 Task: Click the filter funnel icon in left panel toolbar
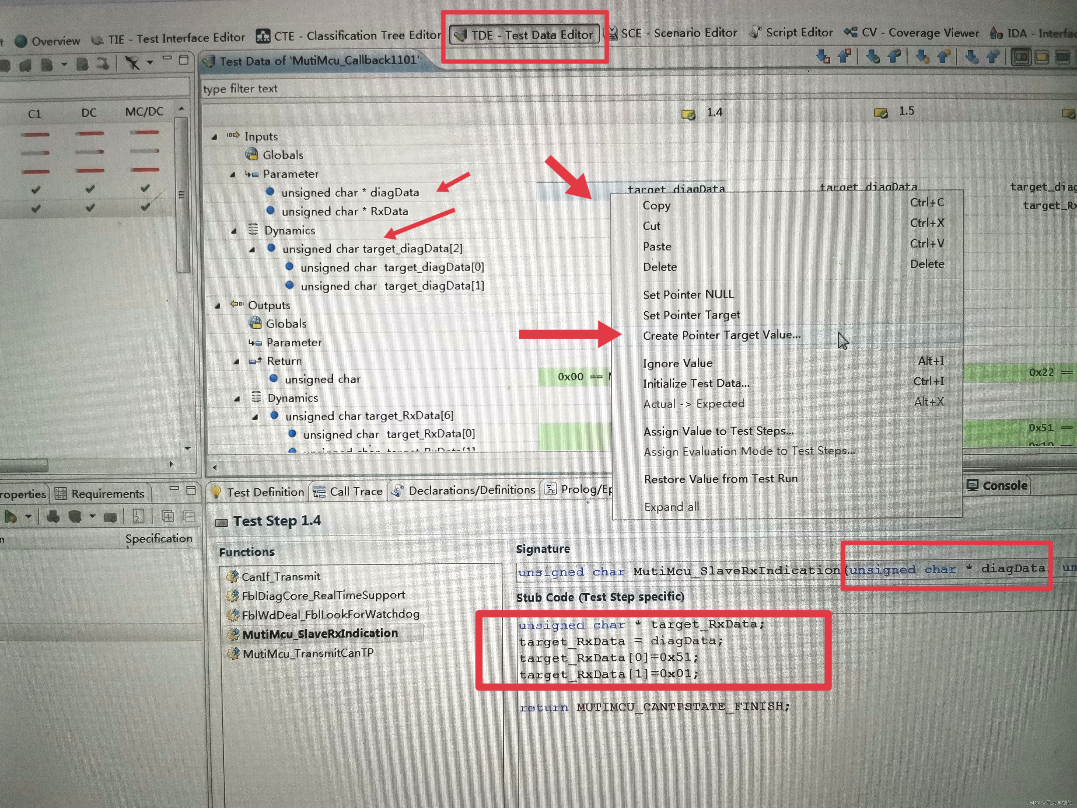click(x=132, y=63)
